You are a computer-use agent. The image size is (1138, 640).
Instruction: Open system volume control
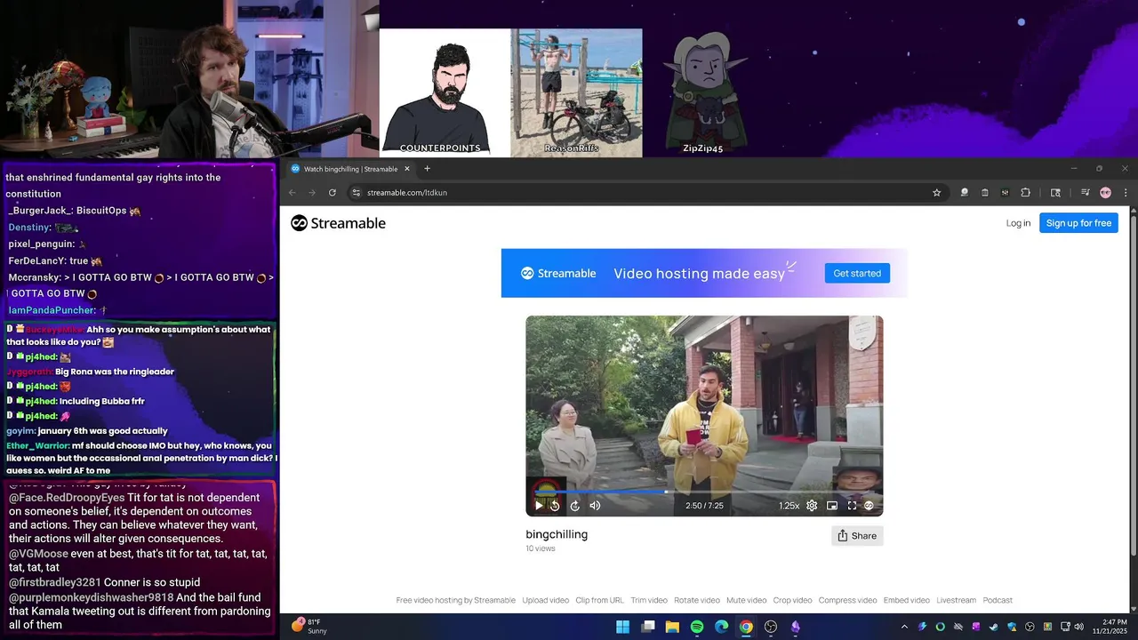[x=1079, y=627]
